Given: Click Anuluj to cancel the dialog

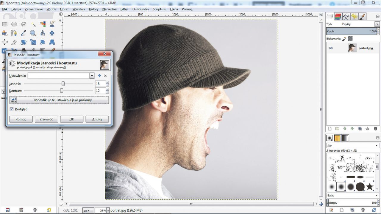Looking at the screenshot, I should click(97, 119).
